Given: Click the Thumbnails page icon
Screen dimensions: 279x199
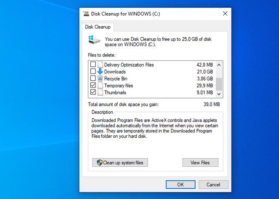Looking at the screenshot, I should (100, 92).
